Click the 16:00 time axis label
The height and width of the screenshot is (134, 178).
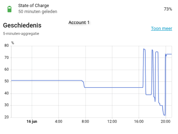click(x=139, y=121)
